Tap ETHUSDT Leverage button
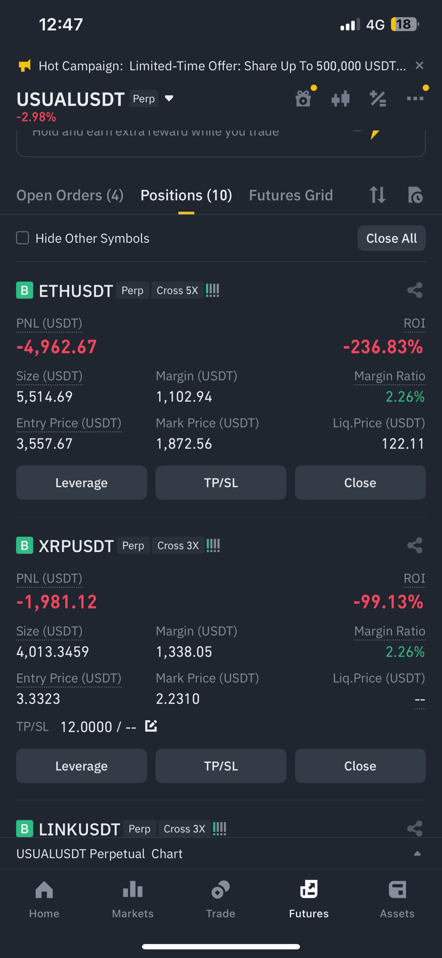This screenshot has width=442, height=958. tap(82, 483)
